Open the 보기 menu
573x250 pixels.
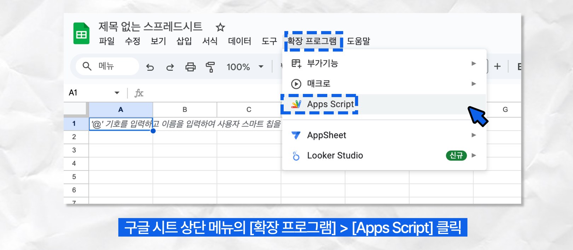[x=158, y=41]
